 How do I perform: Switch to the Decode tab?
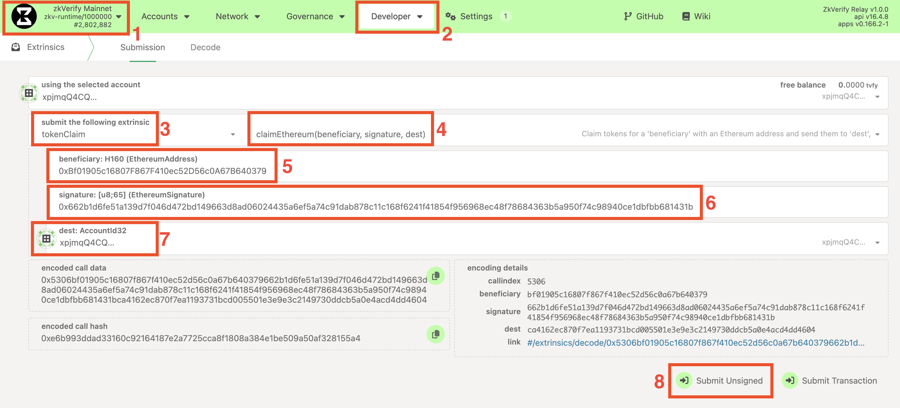205,48
